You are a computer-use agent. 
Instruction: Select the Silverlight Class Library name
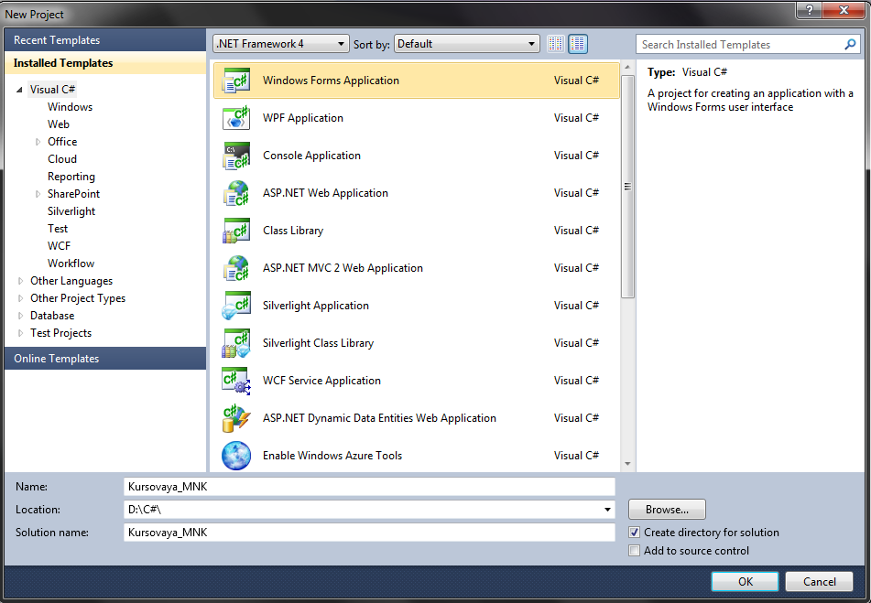tap(318, 343)
